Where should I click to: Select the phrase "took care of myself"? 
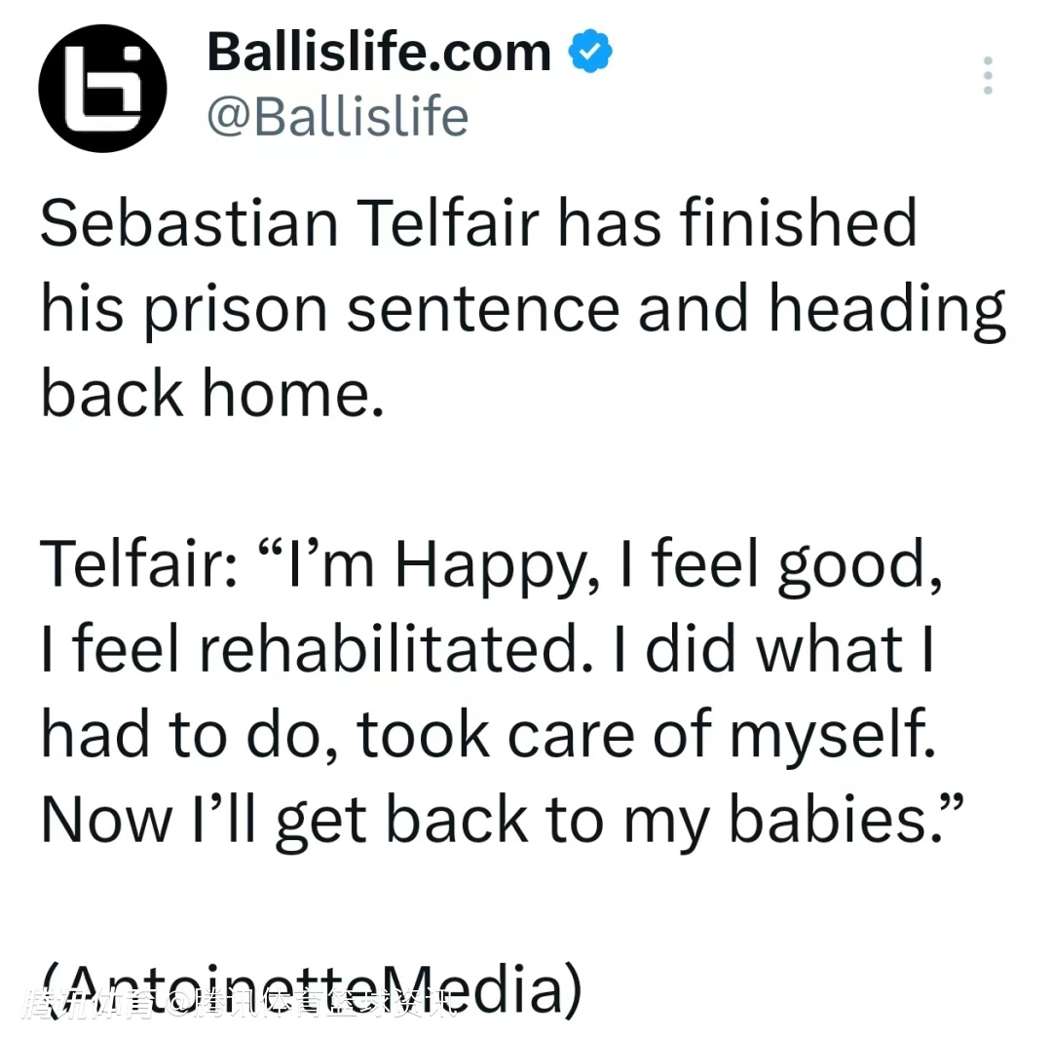(x=645, y=734)
